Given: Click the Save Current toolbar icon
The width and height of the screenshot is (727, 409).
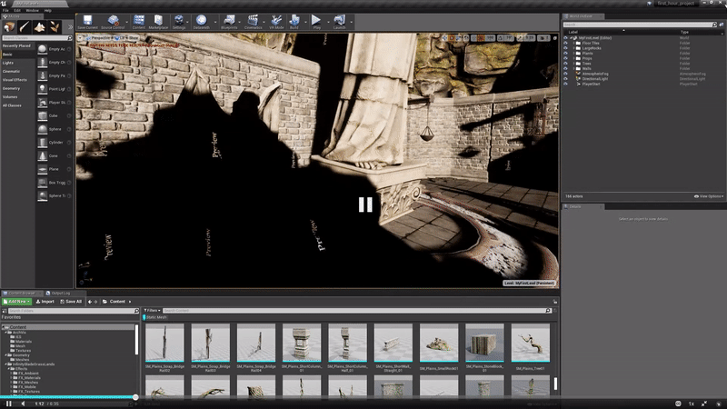Looking at the screenshot, I should pyautogui.click(x=88, y=21).
